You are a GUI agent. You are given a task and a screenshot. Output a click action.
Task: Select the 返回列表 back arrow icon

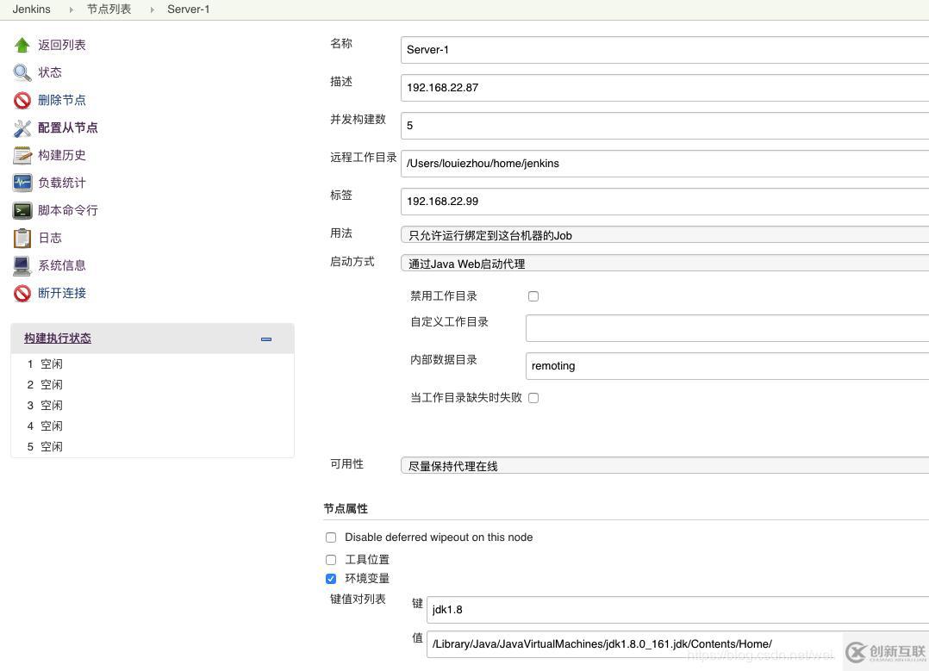22,44
